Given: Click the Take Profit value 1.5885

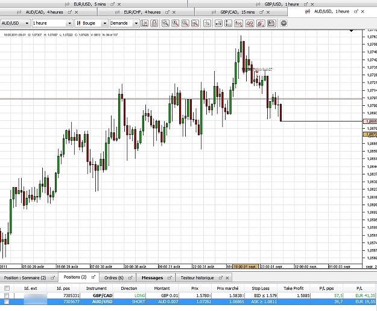Looking at the screenshot, I should coord(294,295).
